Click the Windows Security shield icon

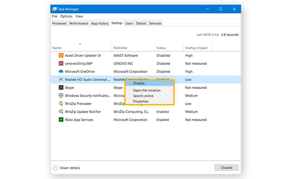click(x=61, y=95)
